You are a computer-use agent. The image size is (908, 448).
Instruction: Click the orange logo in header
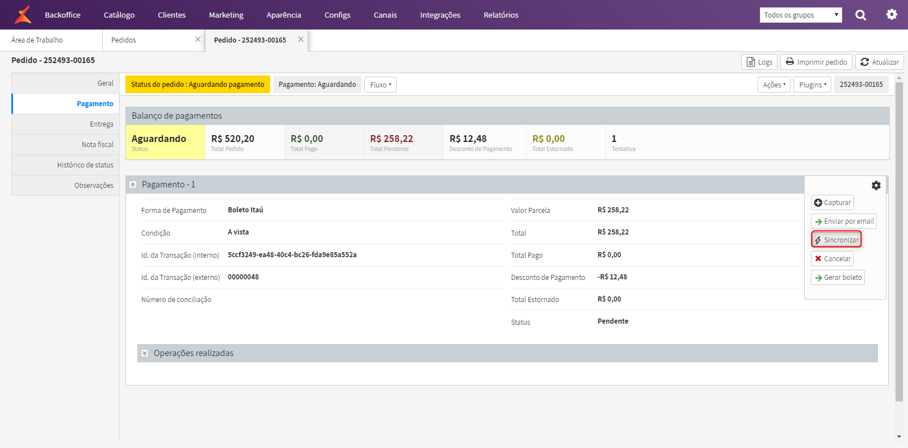point(23,15)
